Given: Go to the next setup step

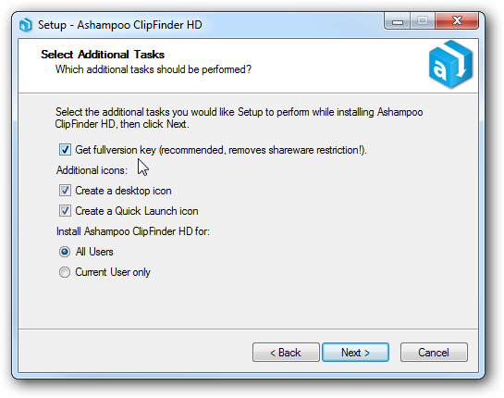Looking at the screenshot, I should pyautogui.click(x=355, y=353).
